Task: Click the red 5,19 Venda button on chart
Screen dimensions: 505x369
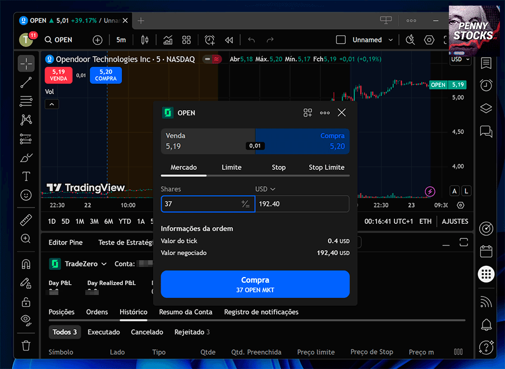Action: pos(58,75)
